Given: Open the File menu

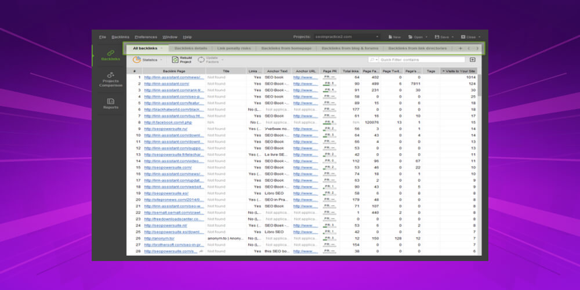Looking at the screenshot, I should click(x=103, y=37).
